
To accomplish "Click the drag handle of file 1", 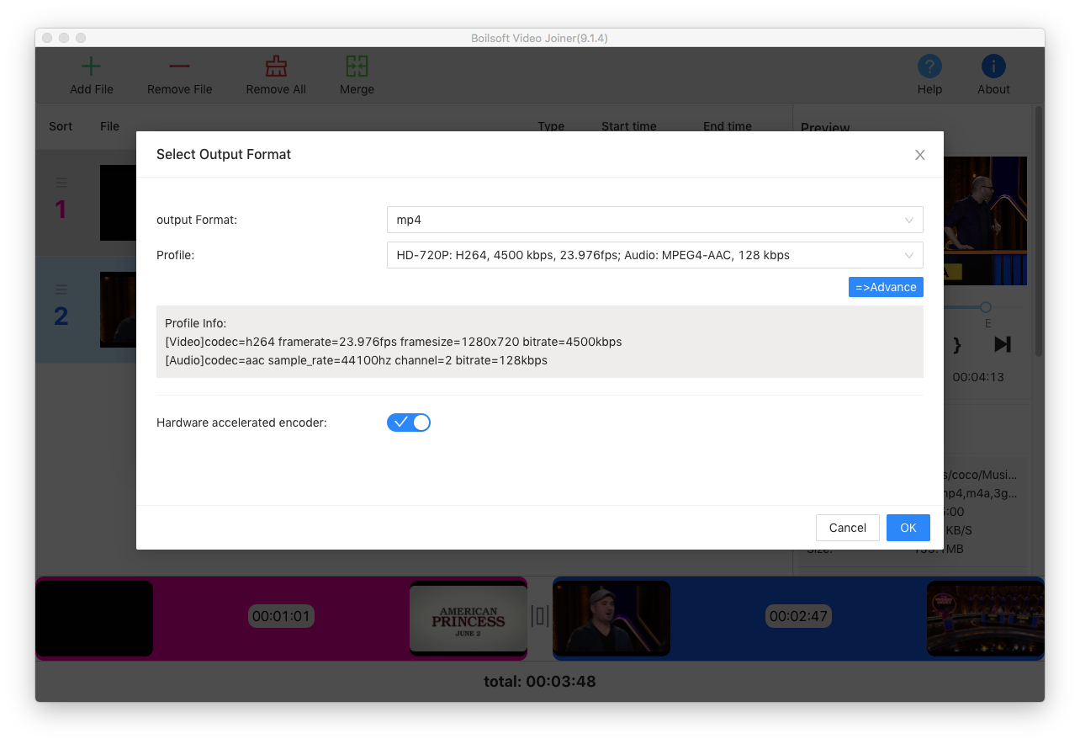I will 61,183.
